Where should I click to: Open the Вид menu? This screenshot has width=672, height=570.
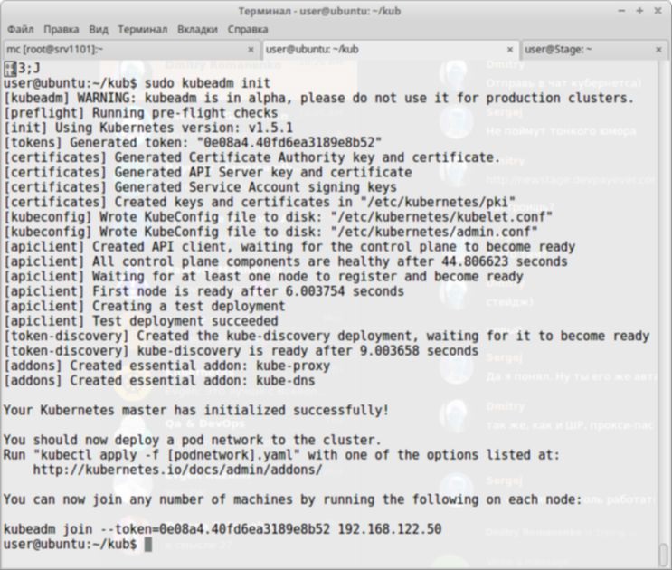coord(99,29)
